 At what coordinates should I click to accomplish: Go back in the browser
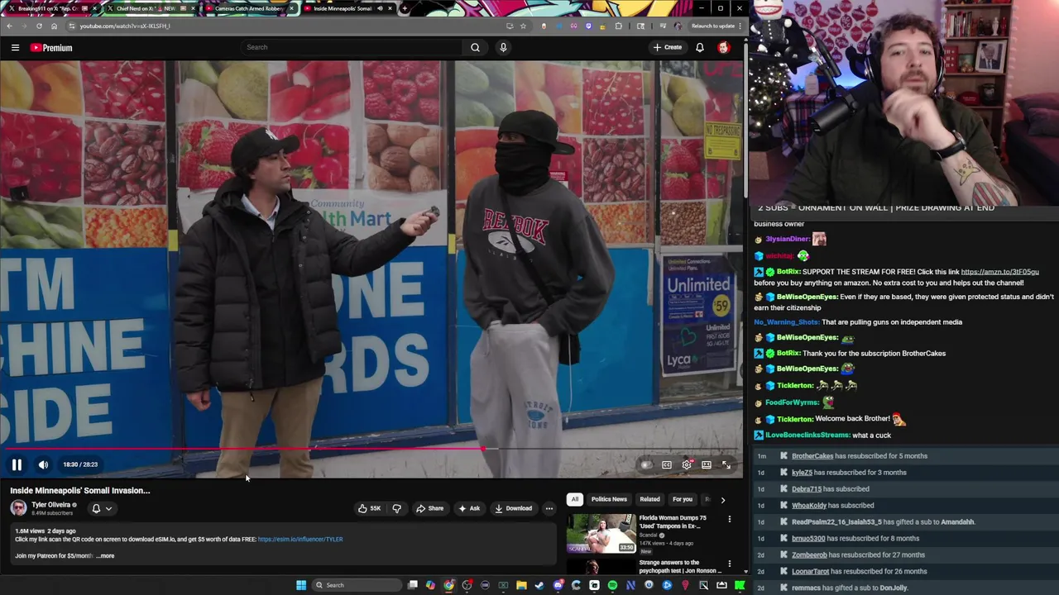10,26
